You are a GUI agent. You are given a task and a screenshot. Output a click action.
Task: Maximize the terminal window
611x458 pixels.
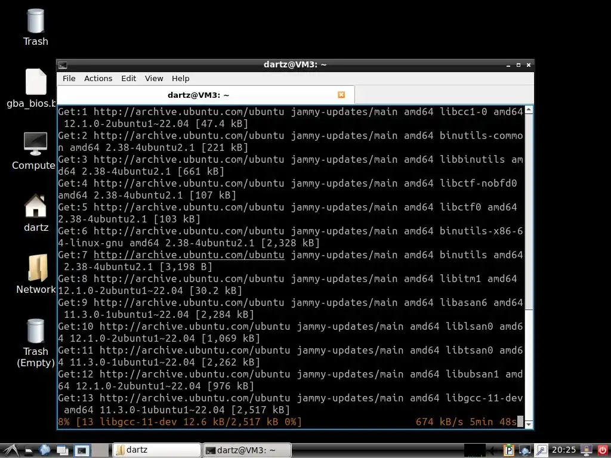(519, 65)
